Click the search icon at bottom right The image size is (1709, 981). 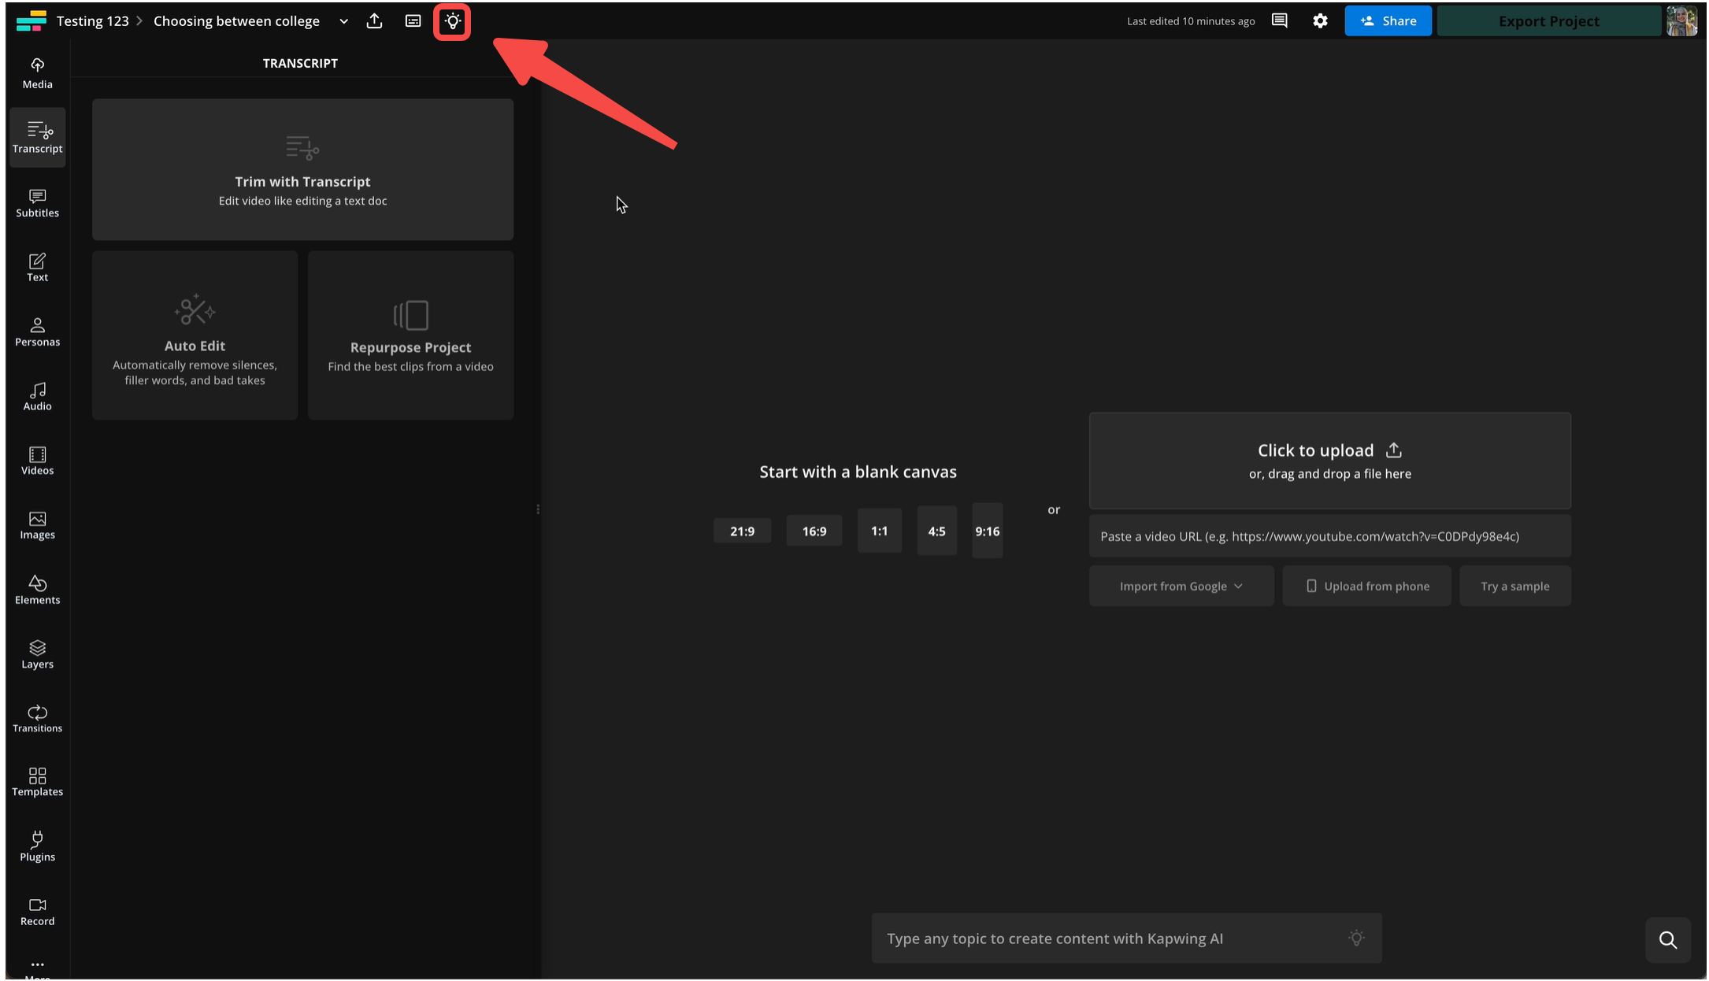pos(1668,940)
